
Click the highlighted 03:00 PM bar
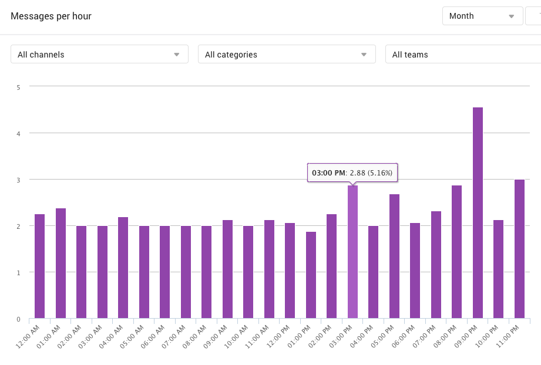click(x=352, y=252)
